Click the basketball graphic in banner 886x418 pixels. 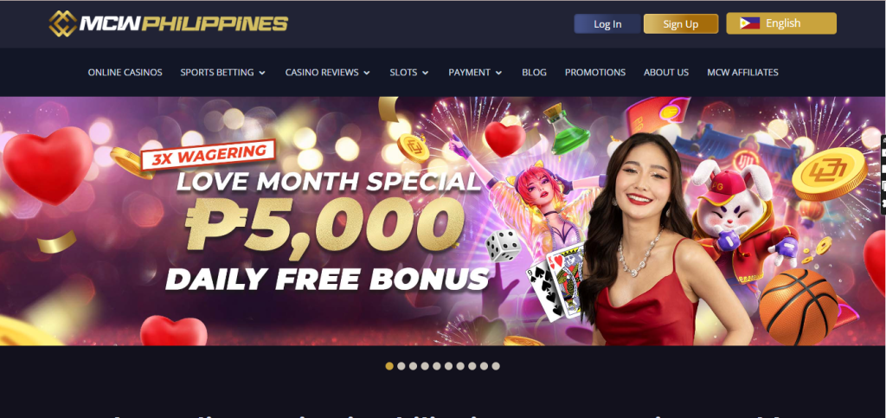pos(798,306)
